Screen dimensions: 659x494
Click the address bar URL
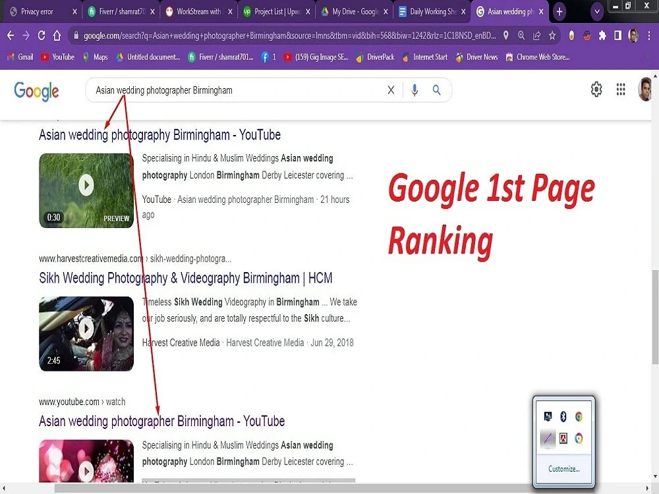coord(289,36)
